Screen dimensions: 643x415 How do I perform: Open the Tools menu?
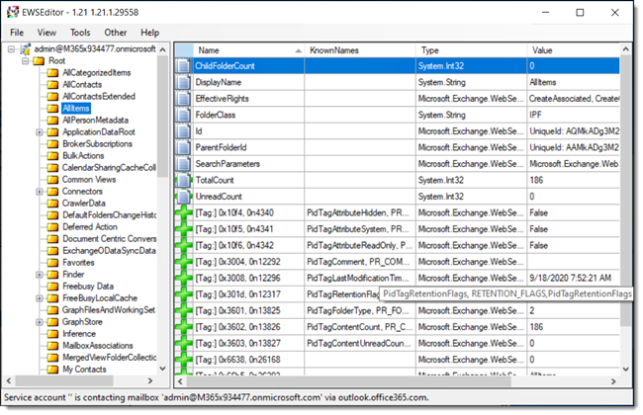tap(80, 33)
